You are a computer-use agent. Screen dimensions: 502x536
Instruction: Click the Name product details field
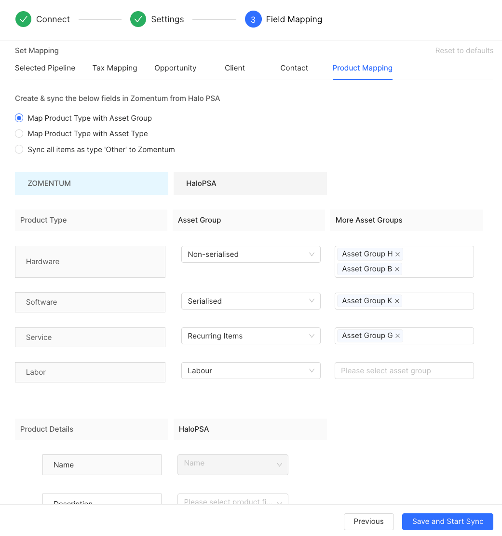point(102,465)
